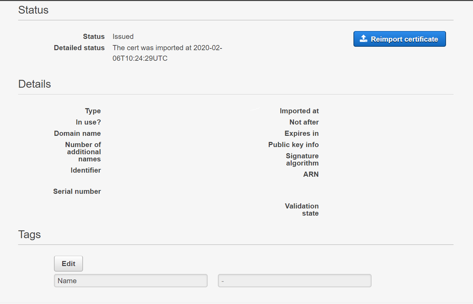
Task: Click the 'Domain name' label
Action: pyautogui.click(x=77, y=133)
